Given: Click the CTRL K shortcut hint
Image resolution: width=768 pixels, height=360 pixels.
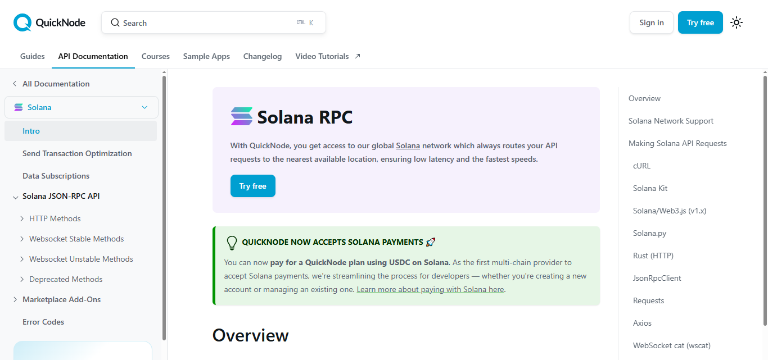Looking at the screenshot, I should 305,22.
